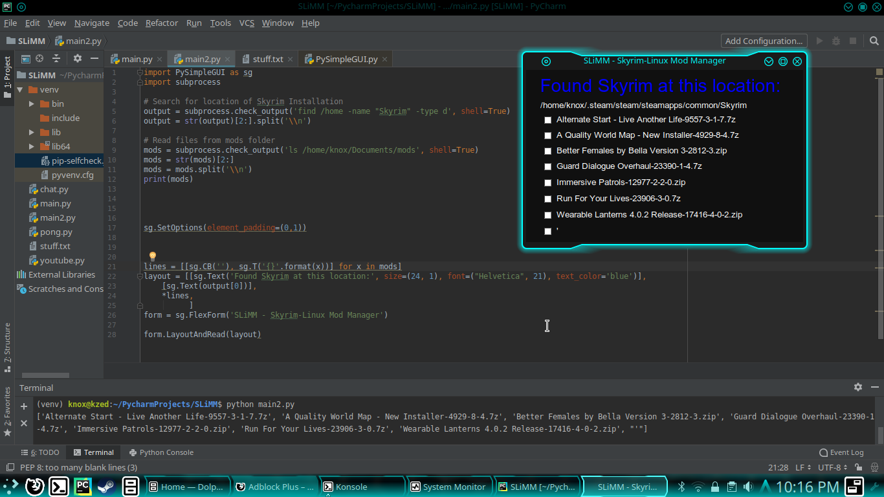Select target file with the locate/crosshair icon
Image resolution: width=884 pixels, height=497 pixels.
tap(39, 58)
